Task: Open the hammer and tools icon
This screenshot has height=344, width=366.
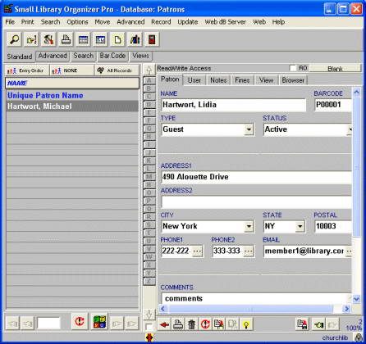Action: (48, 39)
